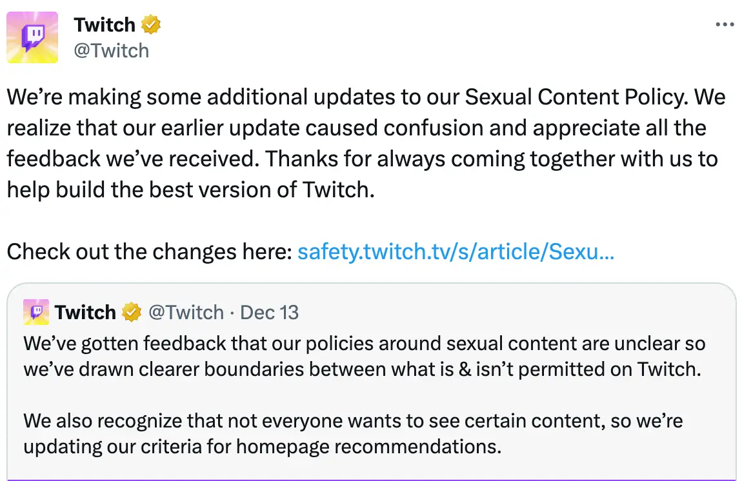This screenshot has height=481, width=742.
Task: Click the quoted Twitch display name
Action: 84,312
